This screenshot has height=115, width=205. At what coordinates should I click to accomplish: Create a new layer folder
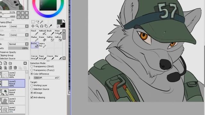(x=10, y=63)
